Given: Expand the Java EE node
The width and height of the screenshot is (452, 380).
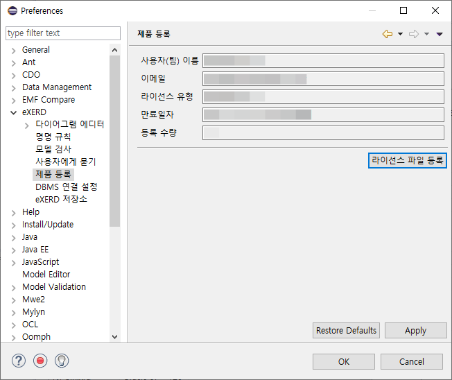Looking at the screenshot, I should pos(14,250).
